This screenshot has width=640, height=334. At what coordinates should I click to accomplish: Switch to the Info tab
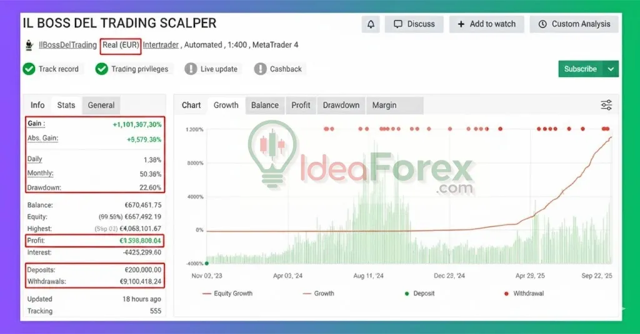[37, 106]
